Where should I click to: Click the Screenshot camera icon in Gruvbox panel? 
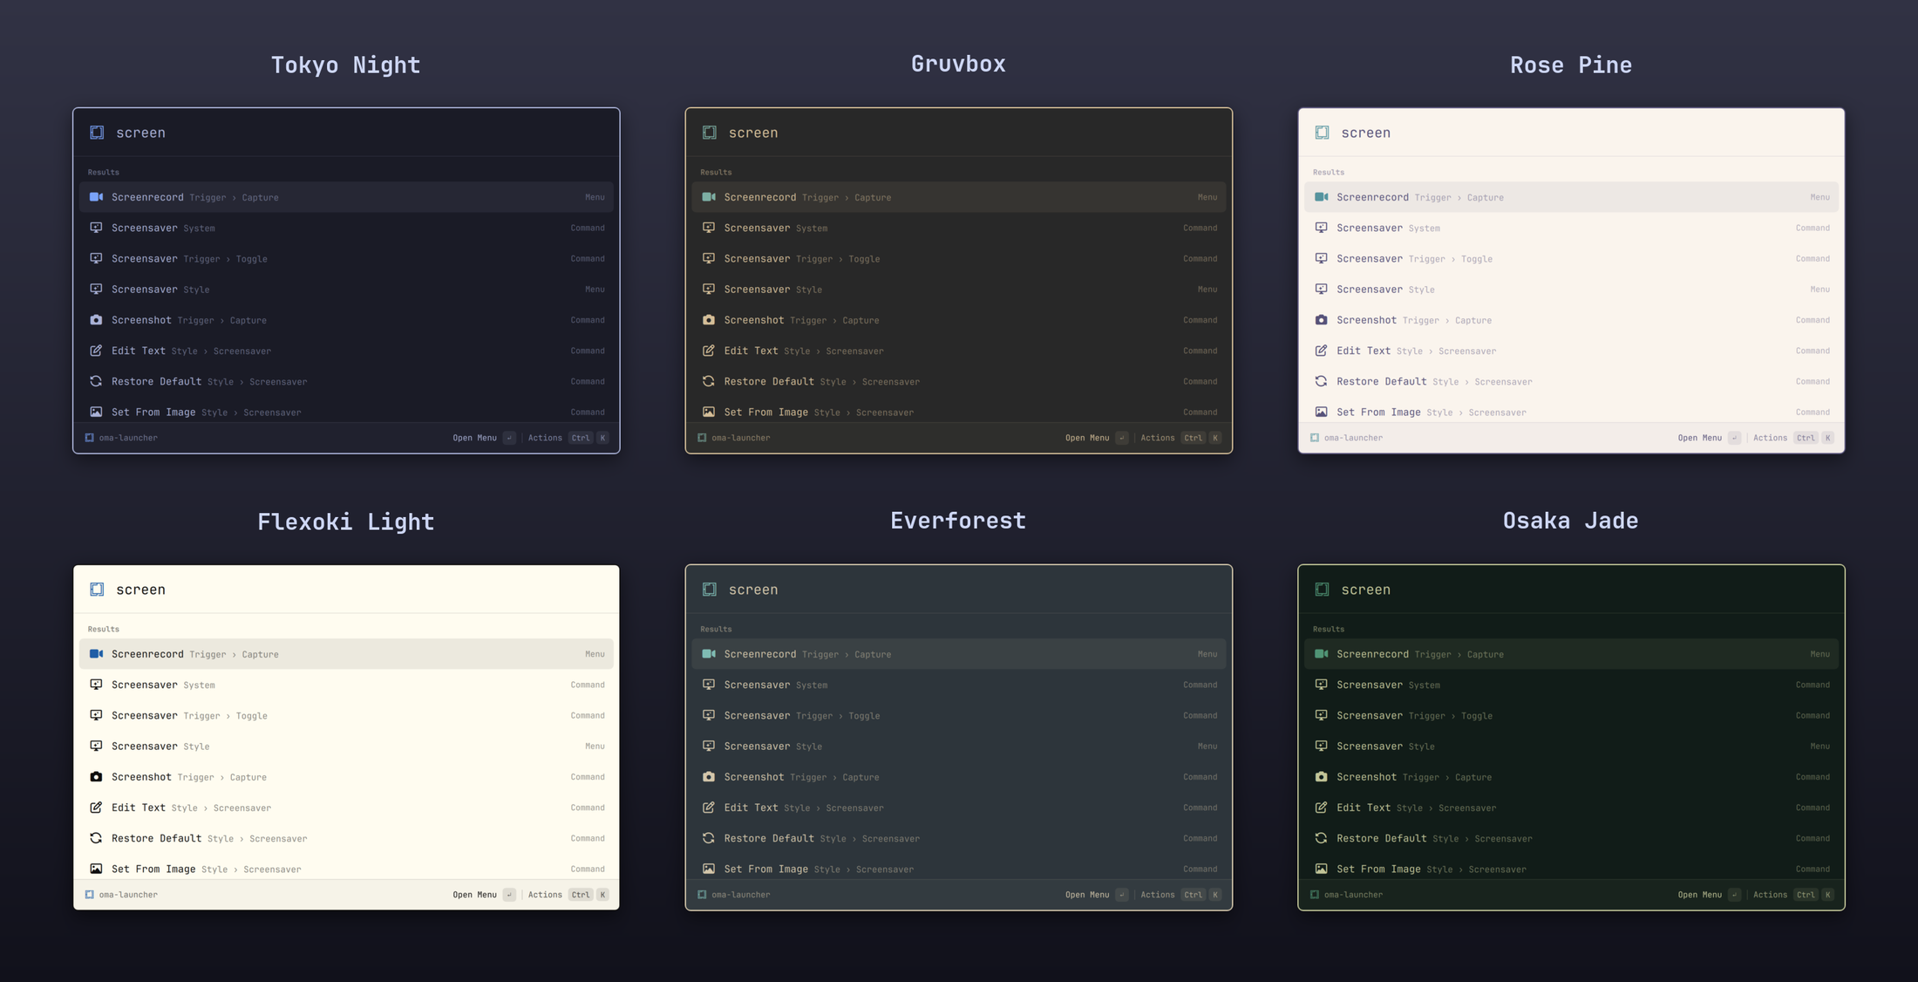[x=709, y=320]
